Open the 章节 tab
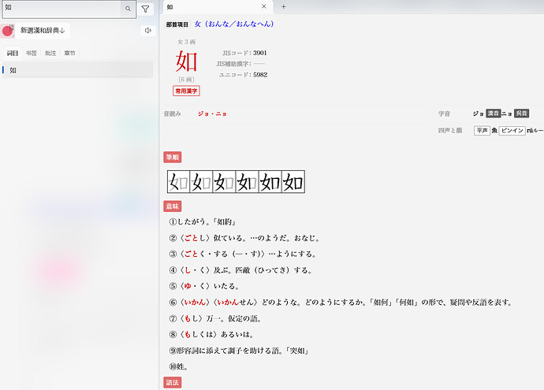This screenshot has height=390, width=544. [x=71, y=54]
